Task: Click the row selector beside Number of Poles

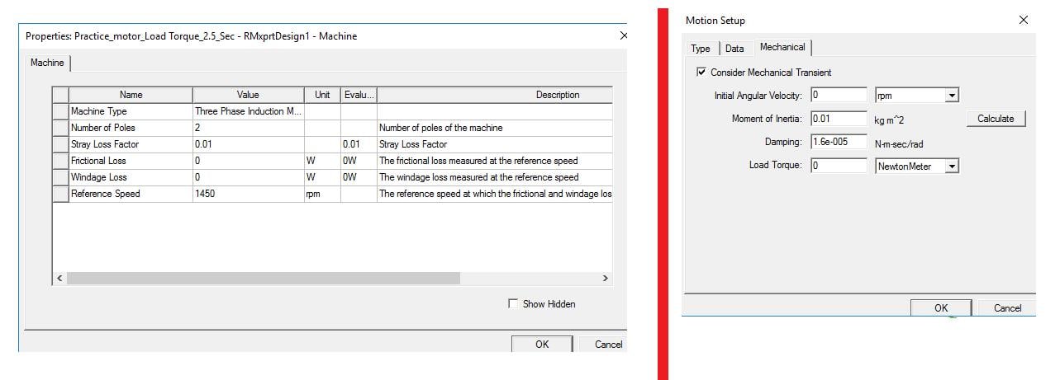Action: 60,128
